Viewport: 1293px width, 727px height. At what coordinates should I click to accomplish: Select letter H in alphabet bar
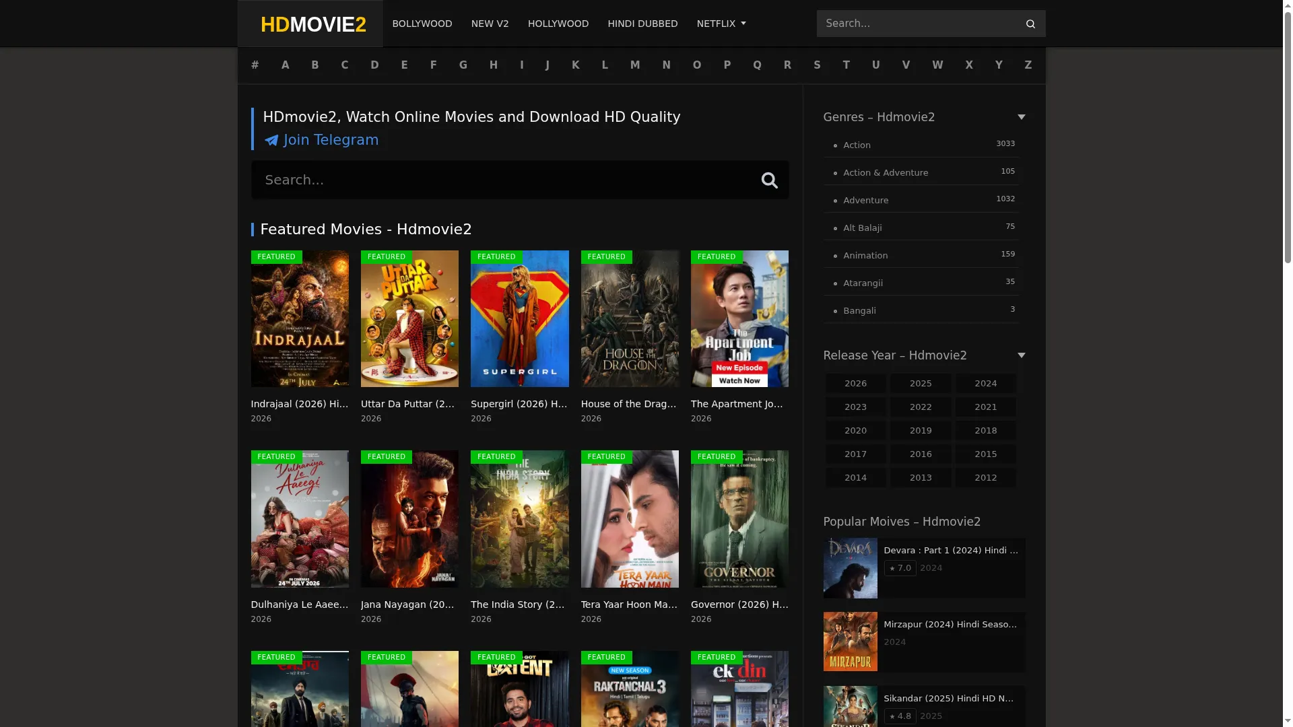click(493, 65)
